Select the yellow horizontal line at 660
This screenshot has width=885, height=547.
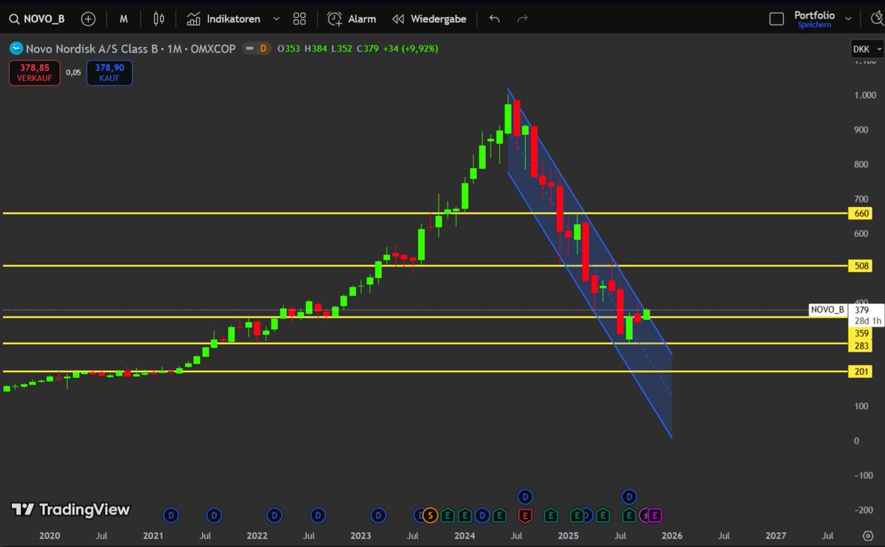(424, 213)
